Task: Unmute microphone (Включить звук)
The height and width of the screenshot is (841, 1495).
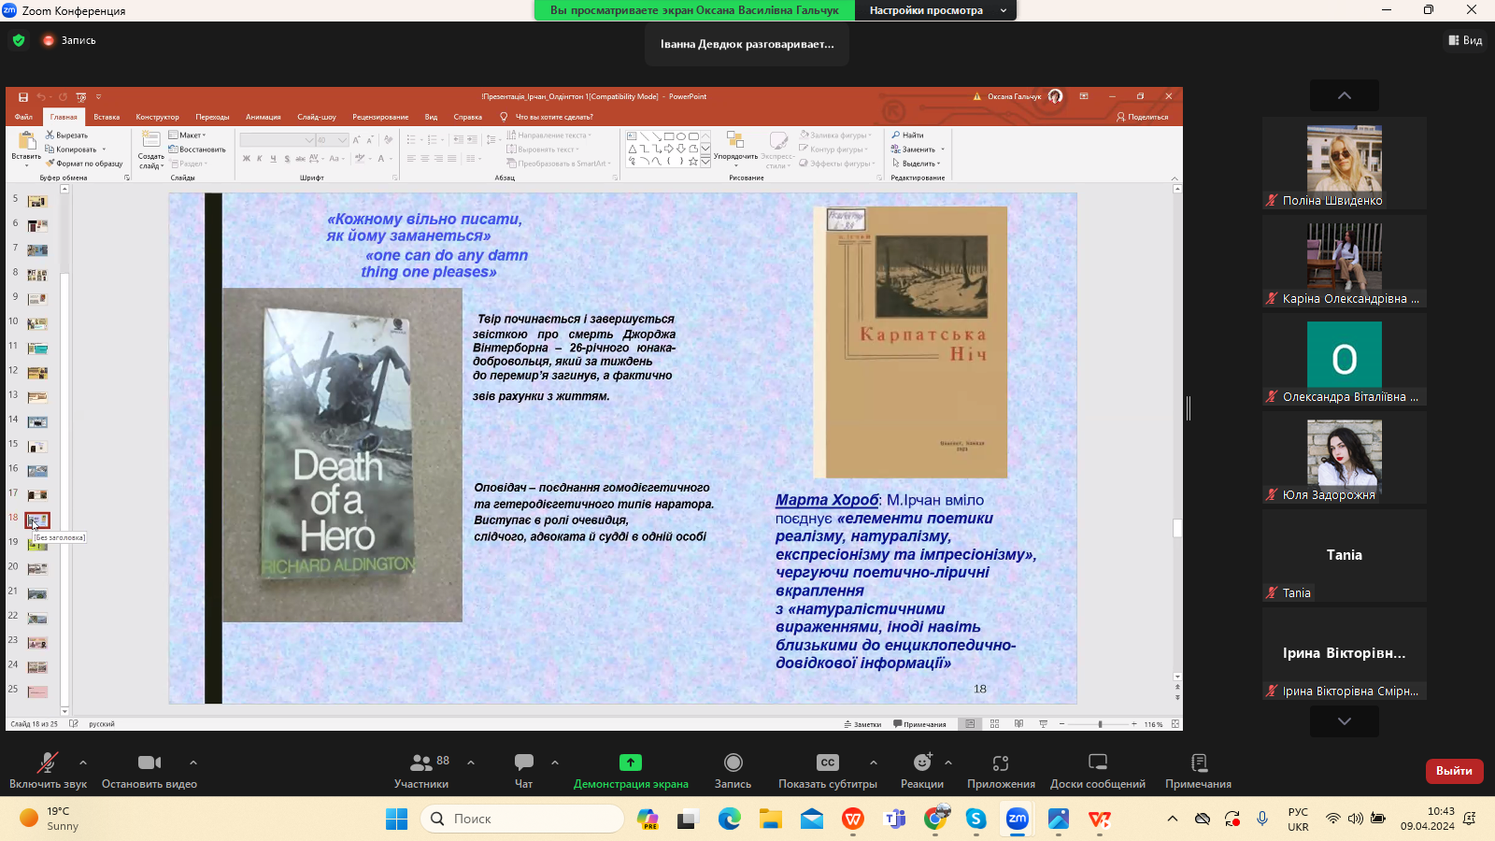Action: click(x=47, y=763)
